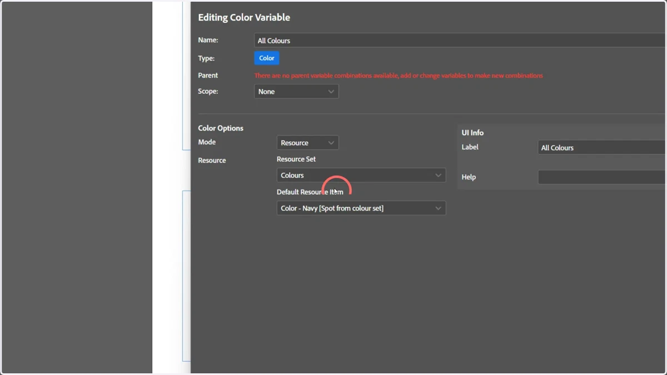667x375 pixels.
Task: Click the blue Color type button
Action: [267, 58]
